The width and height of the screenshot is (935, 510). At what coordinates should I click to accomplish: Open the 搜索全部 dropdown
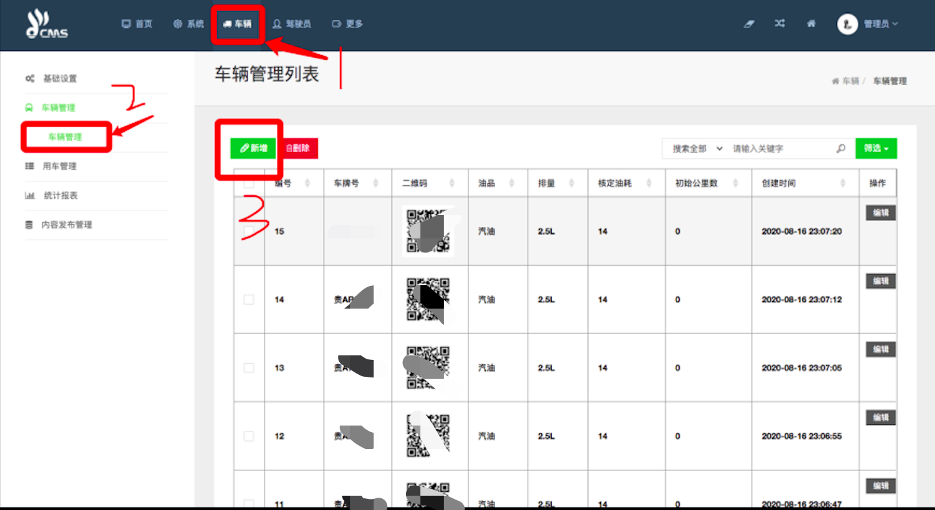click(x=697, y=149)
